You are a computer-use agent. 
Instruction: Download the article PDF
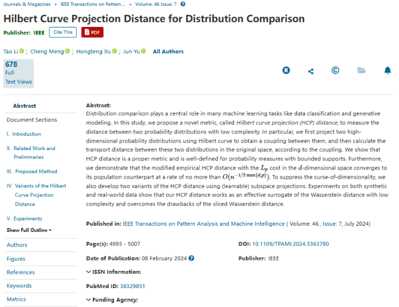[x=92, y=32]
